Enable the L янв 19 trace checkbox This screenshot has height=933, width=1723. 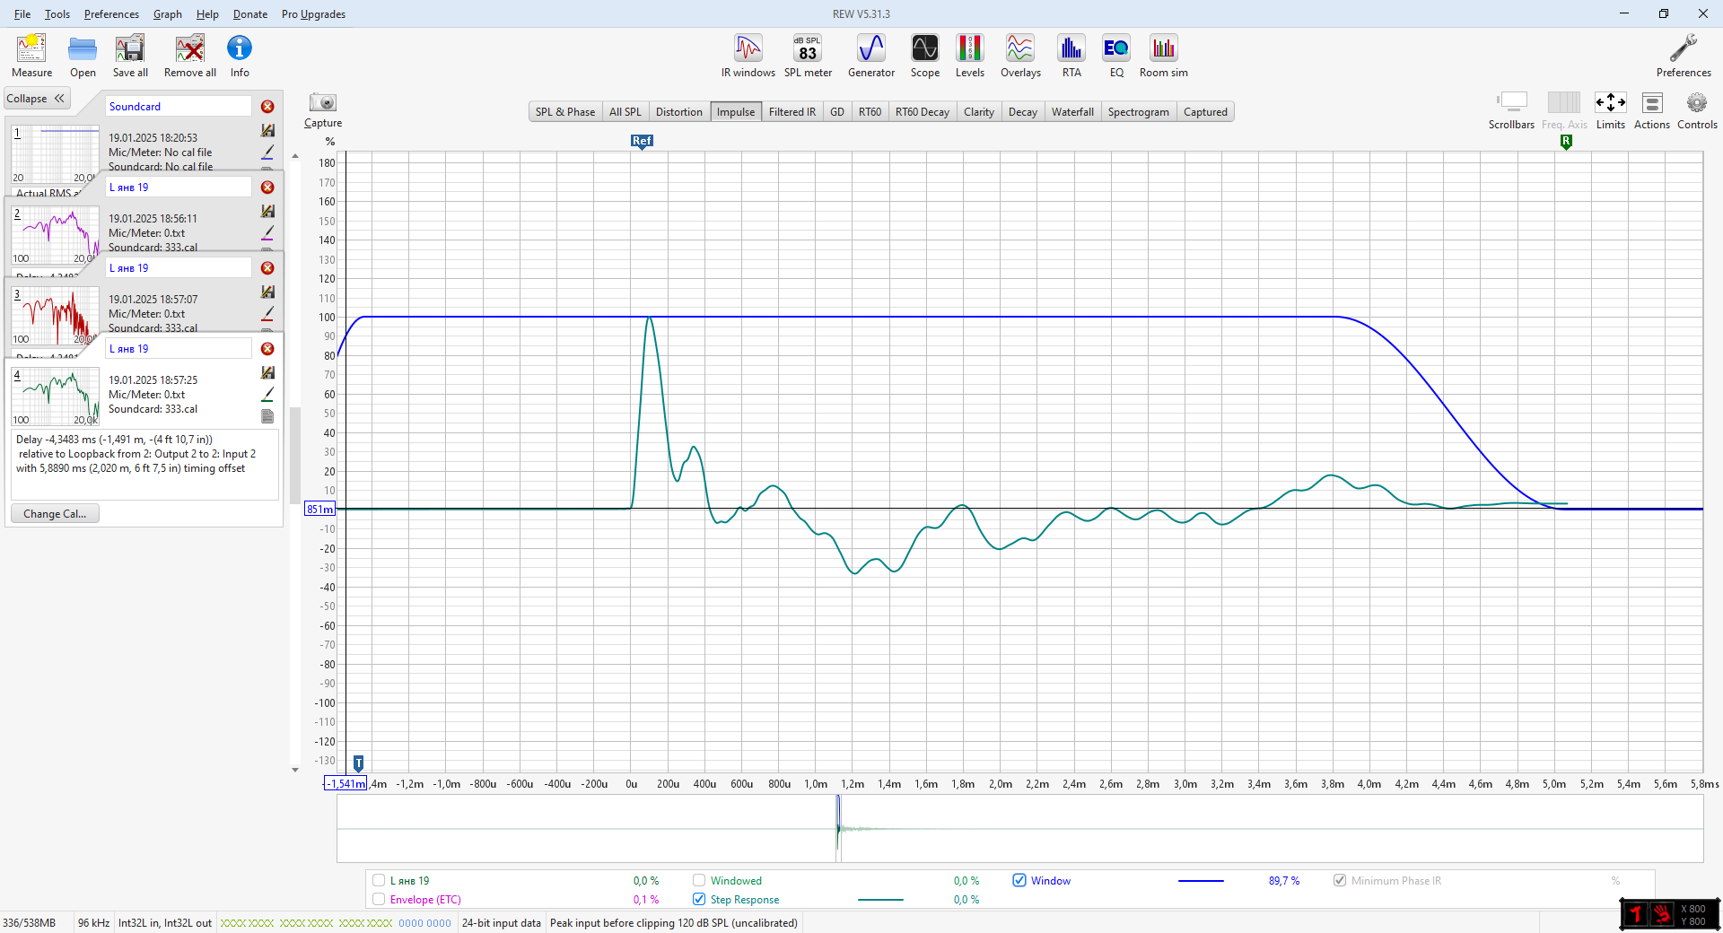(x=379, y=881)
